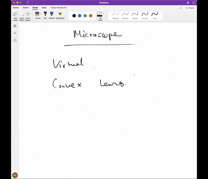Open recent notes clock icon
This screenshot has width=208, height=179.
[x=15, y=40]
